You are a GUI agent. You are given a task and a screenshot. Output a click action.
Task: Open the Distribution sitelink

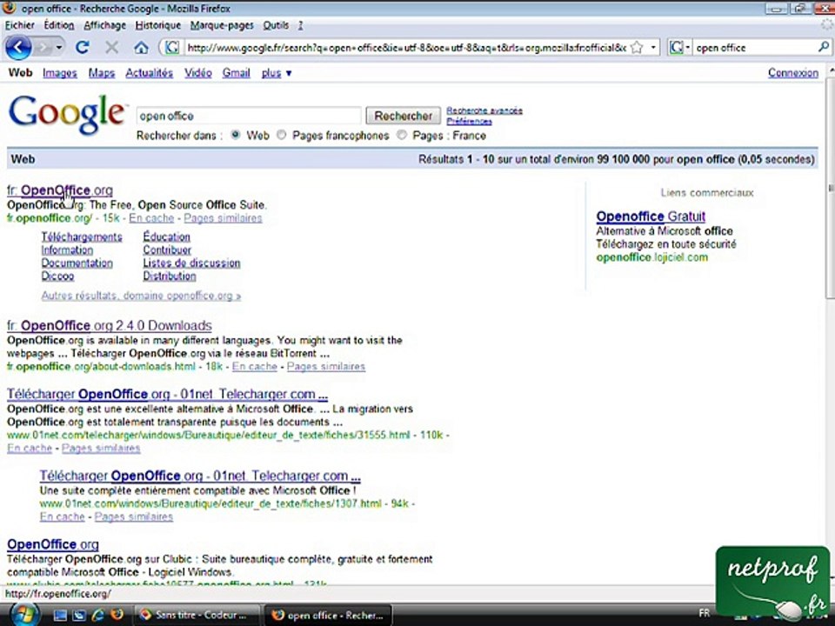click(170, 276)
